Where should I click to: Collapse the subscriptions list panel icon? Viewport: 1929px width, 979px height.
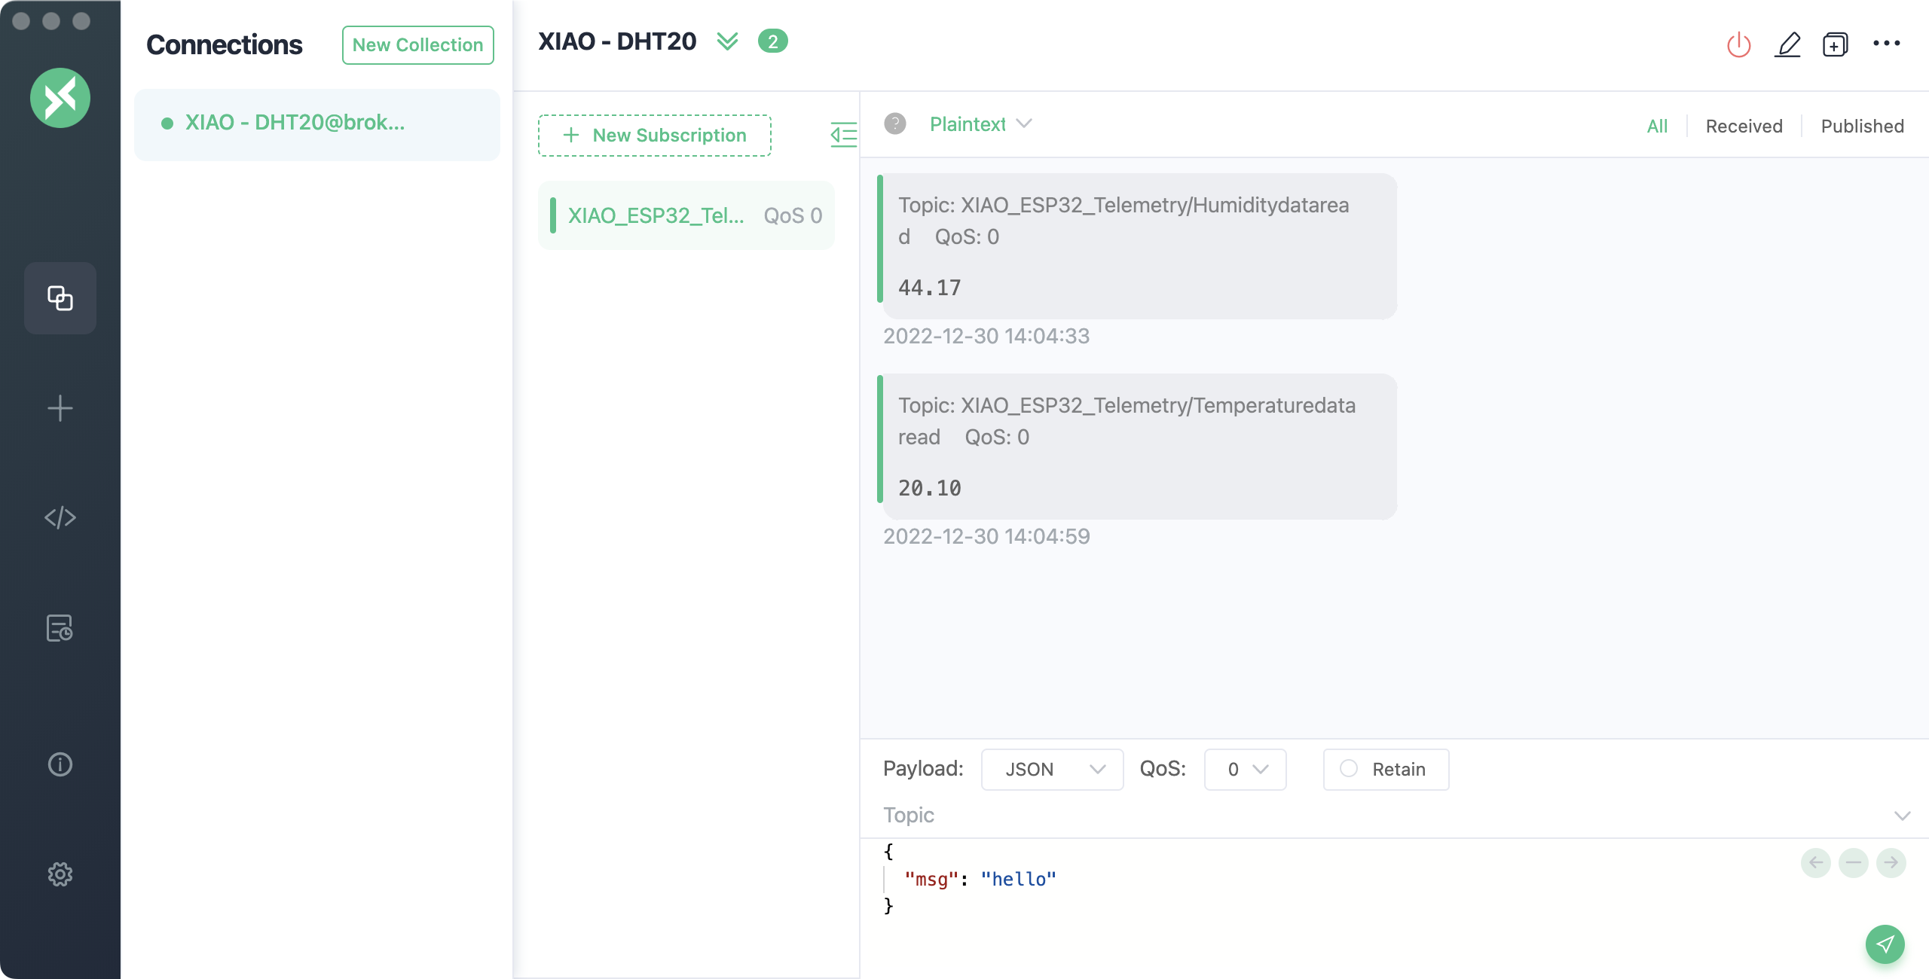pyautogui.click(x=843, y=135)
